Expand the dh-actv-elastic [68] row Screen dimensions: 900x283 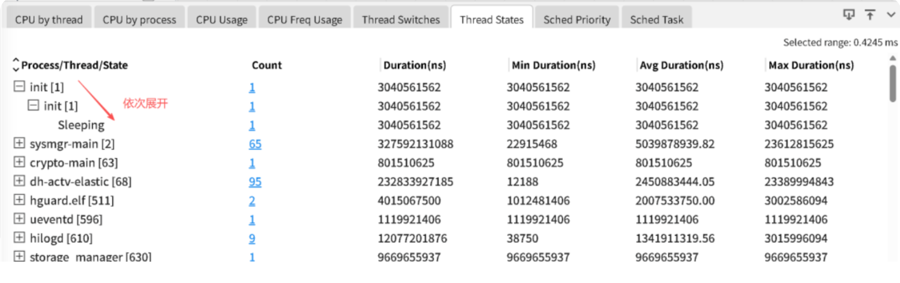[19, 181]
